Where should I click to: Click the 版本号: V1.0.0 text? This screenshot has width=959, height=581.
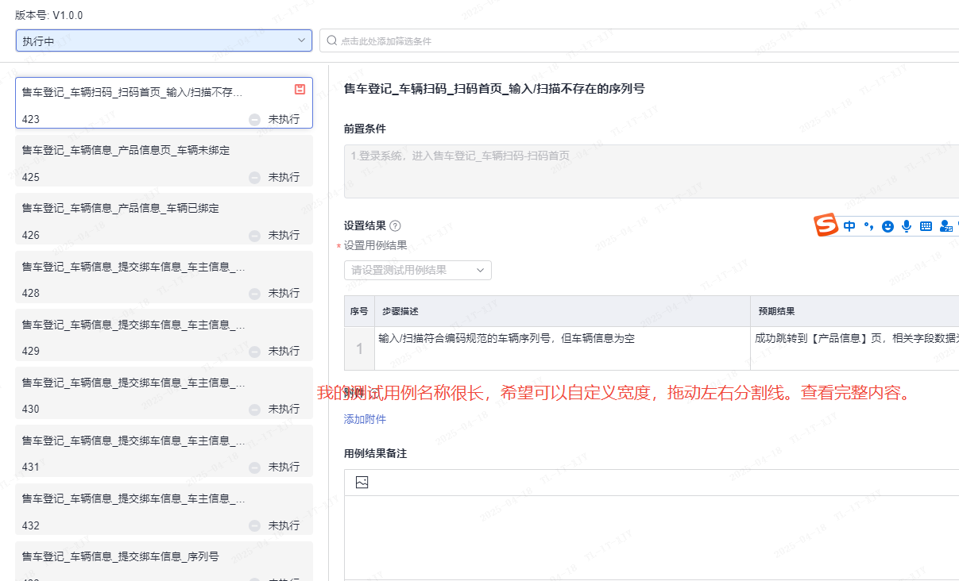click(49, 15)
